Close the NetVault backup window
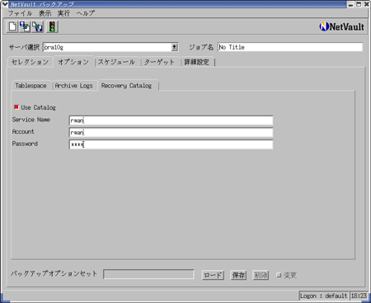Screen dimensions: 371x303 [367, 4]
